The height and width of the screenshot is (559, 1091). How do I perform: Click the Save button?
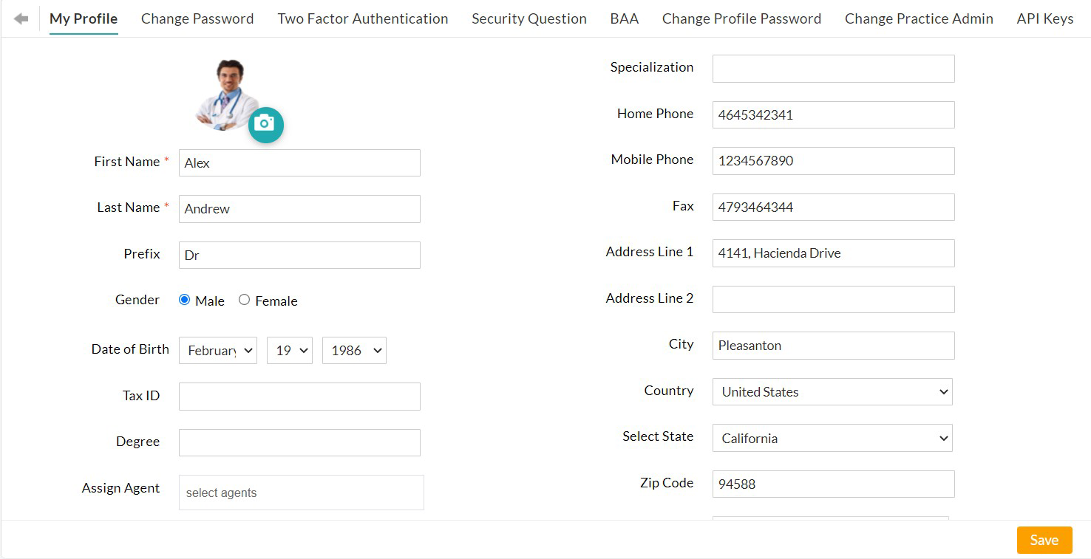1044,540
